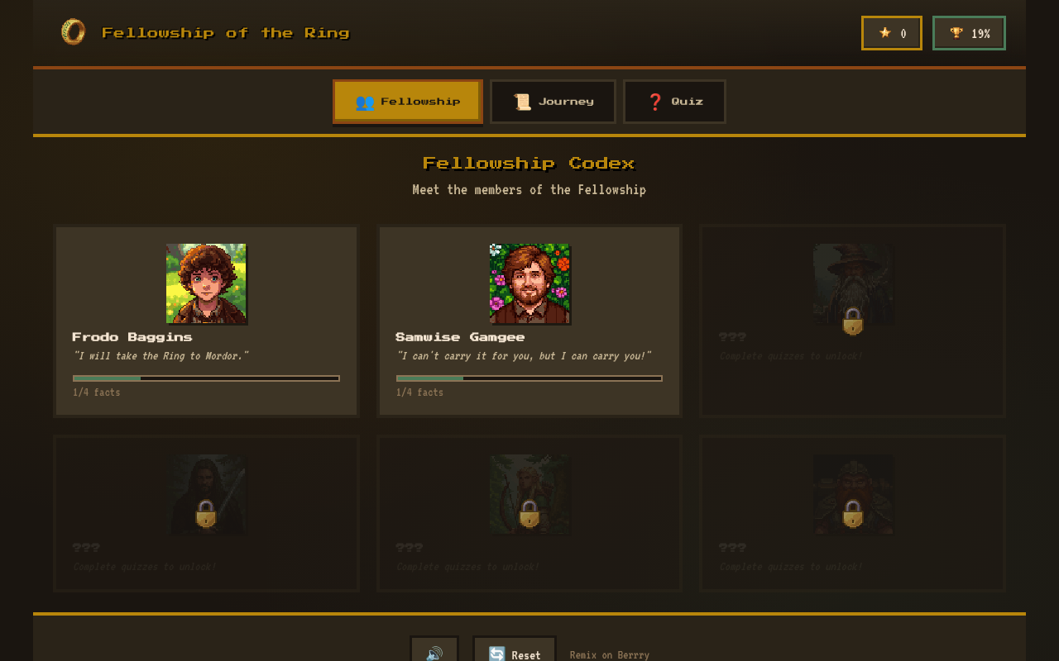Click the trophy completion percentage badge
The width and height of the screenshot is (1059, 661).
(969, 33)
